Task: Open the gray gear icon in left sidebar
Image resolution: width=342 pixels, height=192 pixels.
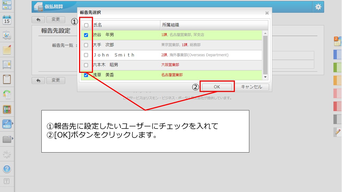Action: (7, 154)
